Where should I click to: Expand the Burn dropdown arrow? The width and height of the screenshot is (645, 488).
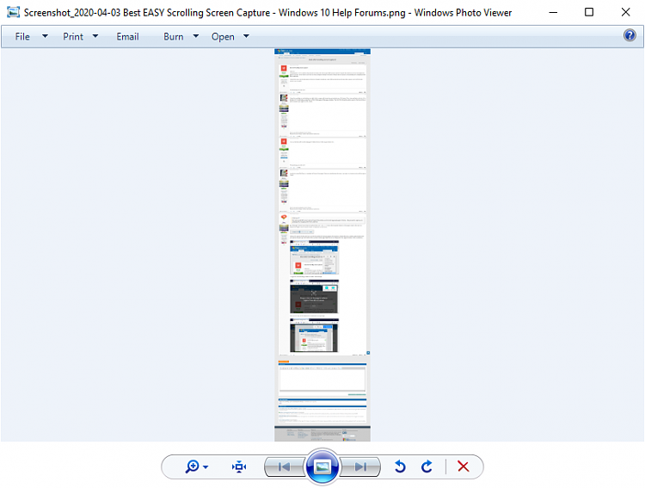coord(196,36)
